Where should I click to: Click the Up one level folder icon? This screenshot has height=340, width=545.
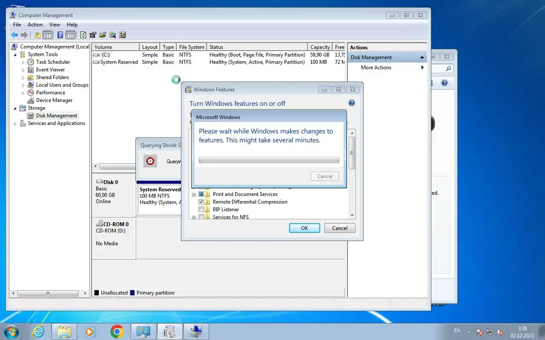[x=37, y=35]
